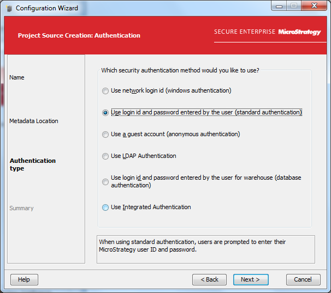This screenshot has width=331, height=293.
Task: Proceed with the Next > button
Action: (250, 279)
